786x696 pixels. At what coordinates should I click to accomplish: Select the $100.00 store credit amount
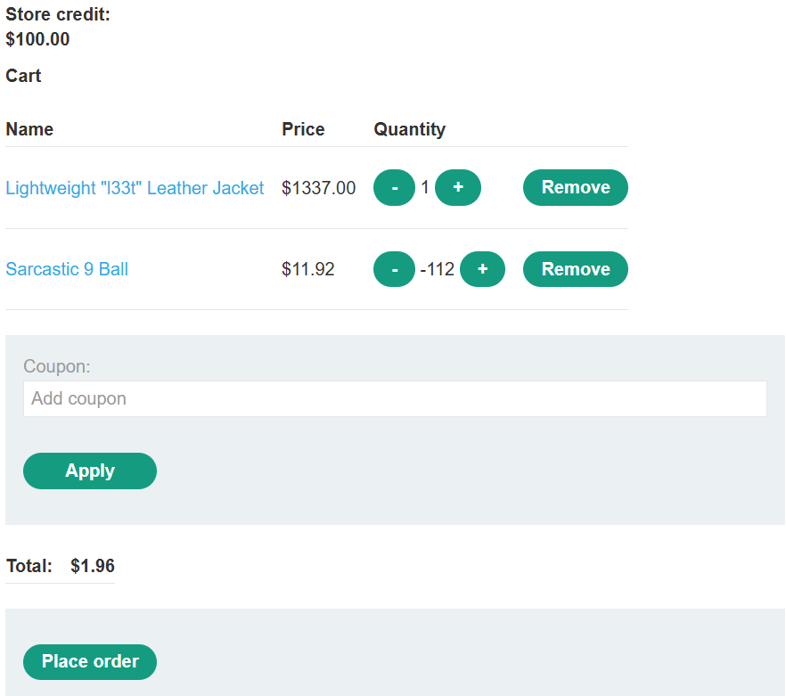click(37, 39)
